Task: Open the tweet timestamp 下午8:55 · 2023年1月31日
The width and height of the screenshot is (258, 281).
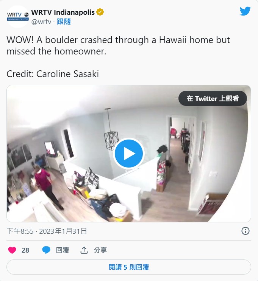Action: [47, 231]
